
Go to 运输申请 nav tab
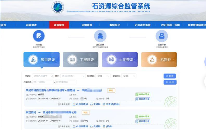(x=31, y=25)
